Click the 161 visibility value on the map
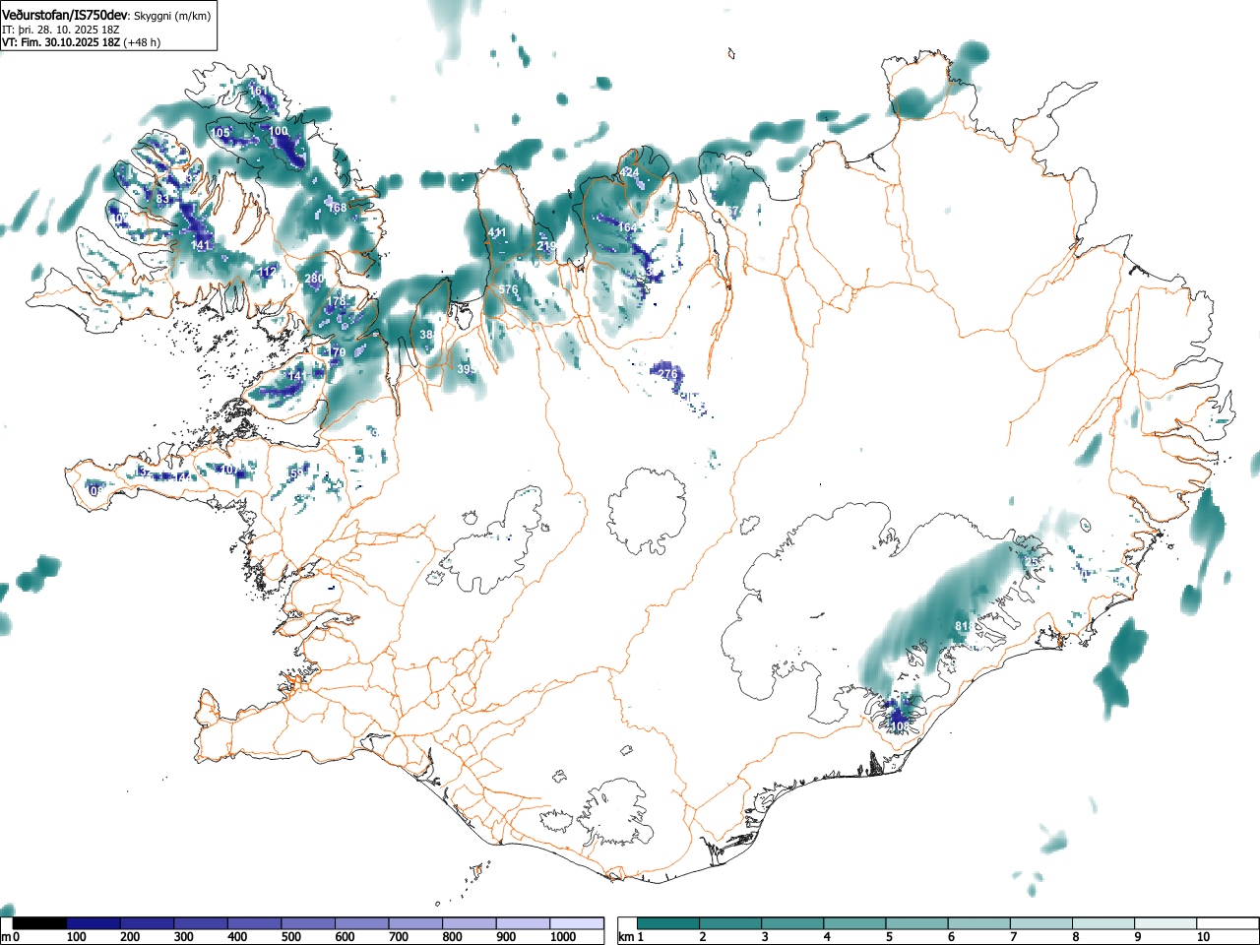Image resolution: width=1260 pixels, height=945 pixels. click(x=258, y=91)
